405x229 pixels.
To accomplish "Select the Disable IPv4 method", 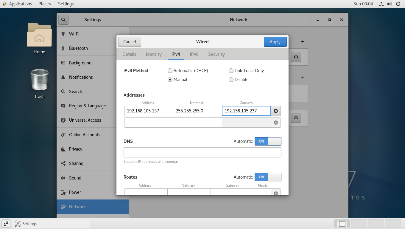I will click(x=231, y=80).
